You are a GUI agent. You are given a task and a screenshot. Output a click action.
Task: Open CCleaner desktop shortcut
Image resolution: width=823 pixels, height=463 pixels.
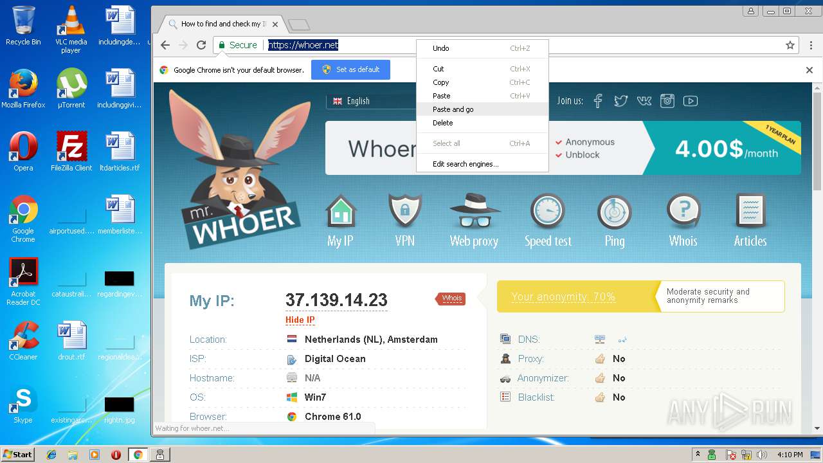tap(23, 341)
